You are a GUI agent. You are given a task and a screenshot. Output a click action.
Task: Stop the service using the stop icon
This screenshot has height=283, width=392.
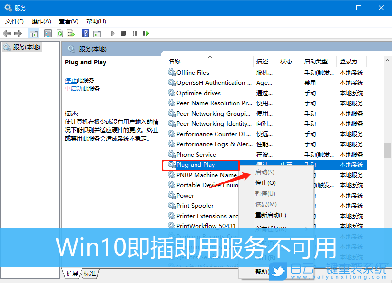coord(124,33)
